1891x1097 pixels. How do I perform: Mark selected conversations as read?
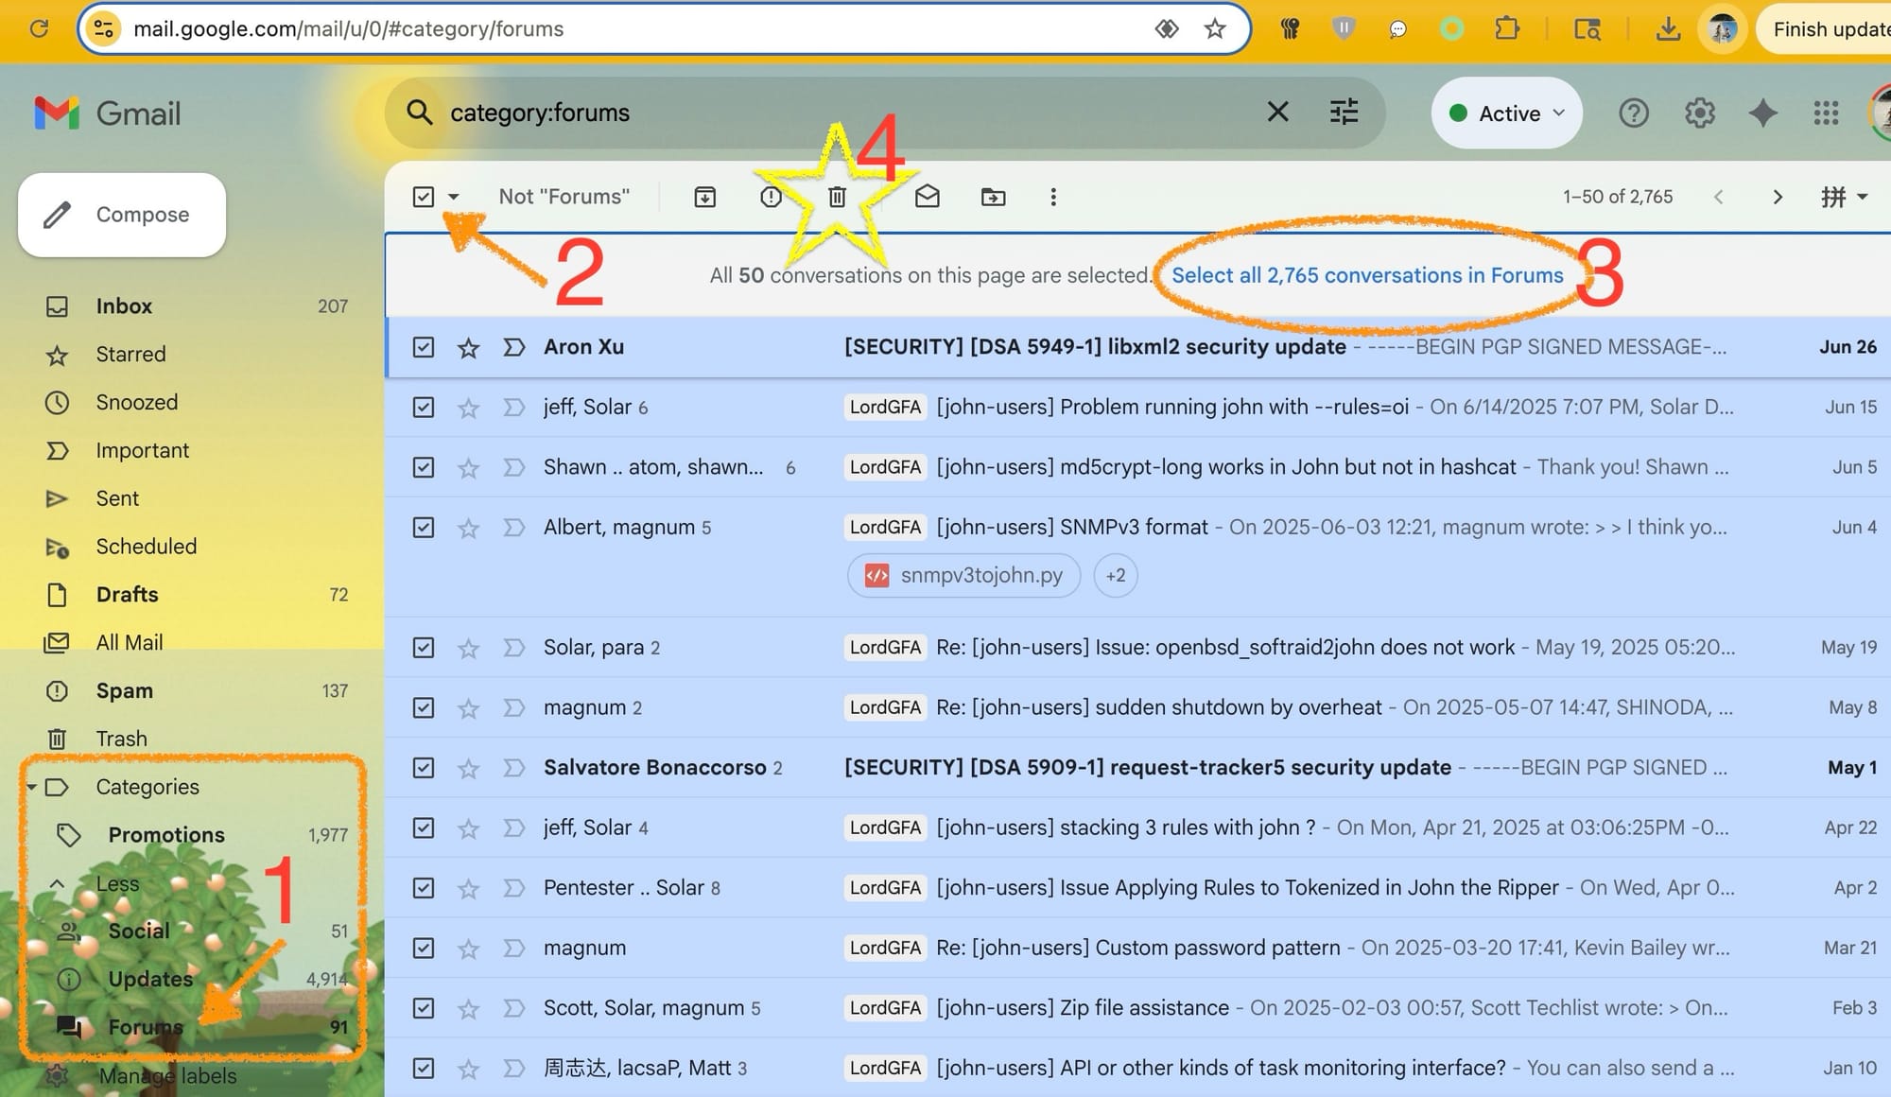928,196
